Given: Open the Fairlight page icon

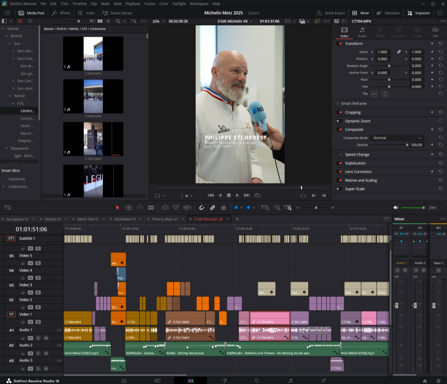Looking at the screenshot, I should 291,381.
